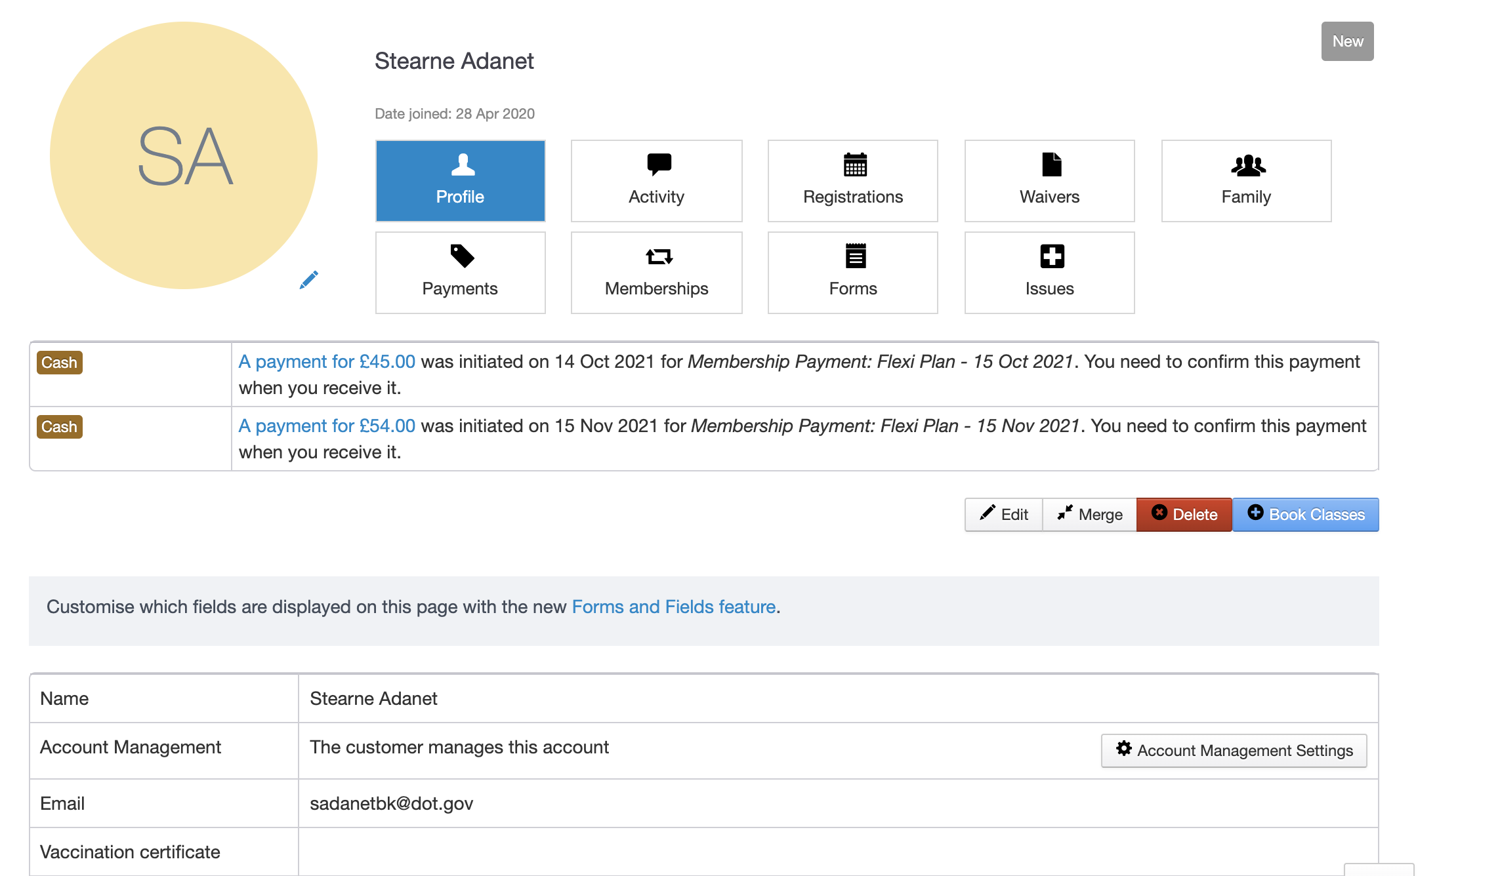
Task: Open Account Management Settings
Action: [x=1234, y=750]
